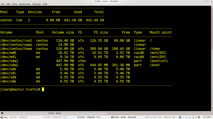Click /dev/sda2 in the Volume column
Viewport: 213px width, 119px height.
click(9, 65)
